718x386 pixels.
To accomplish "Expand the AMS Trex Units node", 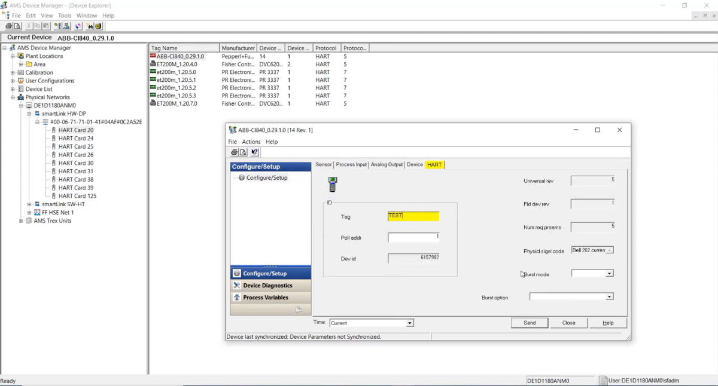I will point(22,220).
